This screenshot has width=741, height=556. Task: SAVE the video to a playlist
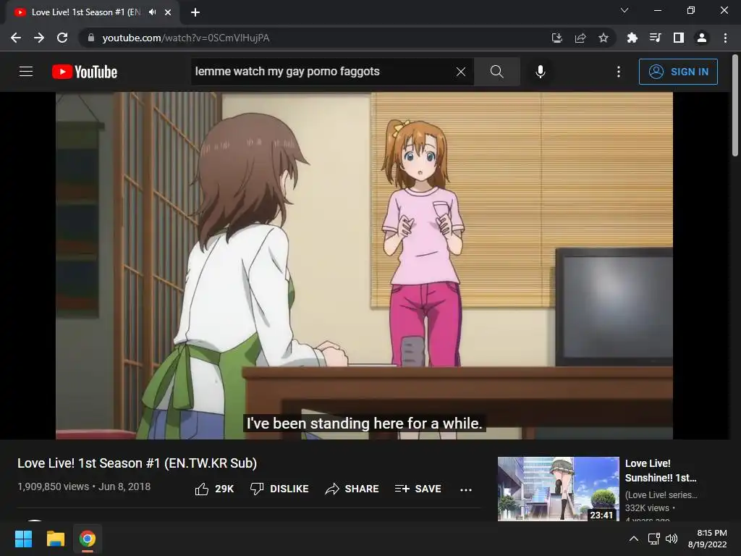coord(418,489)
